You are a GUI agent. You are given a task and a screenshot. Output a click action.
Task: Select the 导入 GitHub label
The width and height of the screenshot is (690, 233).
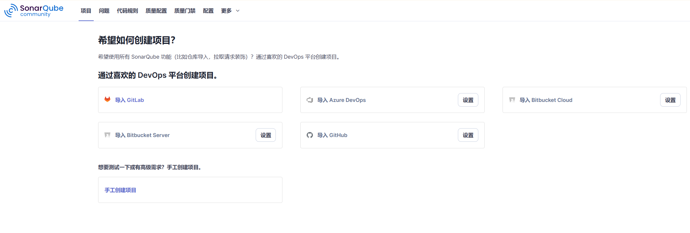click(332, 135)
